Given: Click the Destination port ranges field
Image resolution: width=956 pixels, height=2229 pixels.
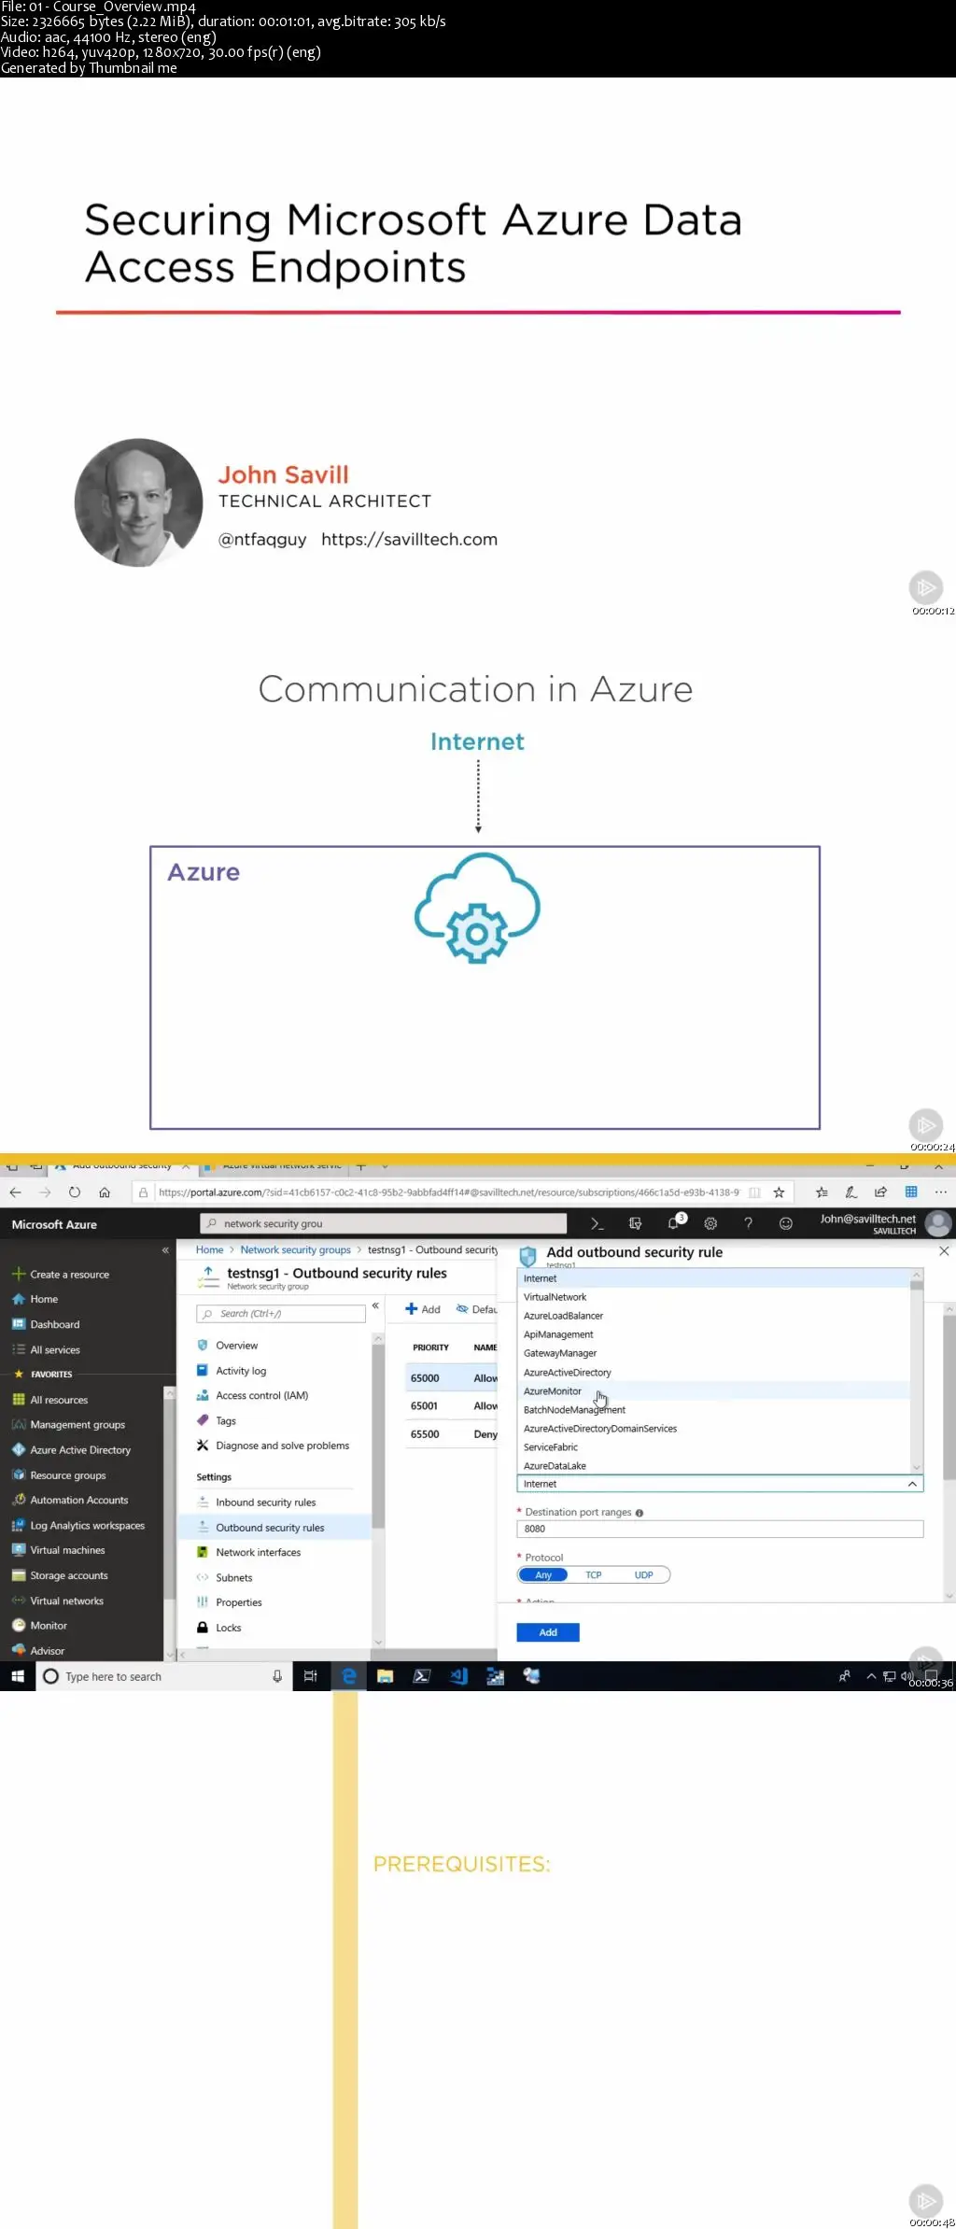Looking at the screenshot, I should click(720, 1529).
